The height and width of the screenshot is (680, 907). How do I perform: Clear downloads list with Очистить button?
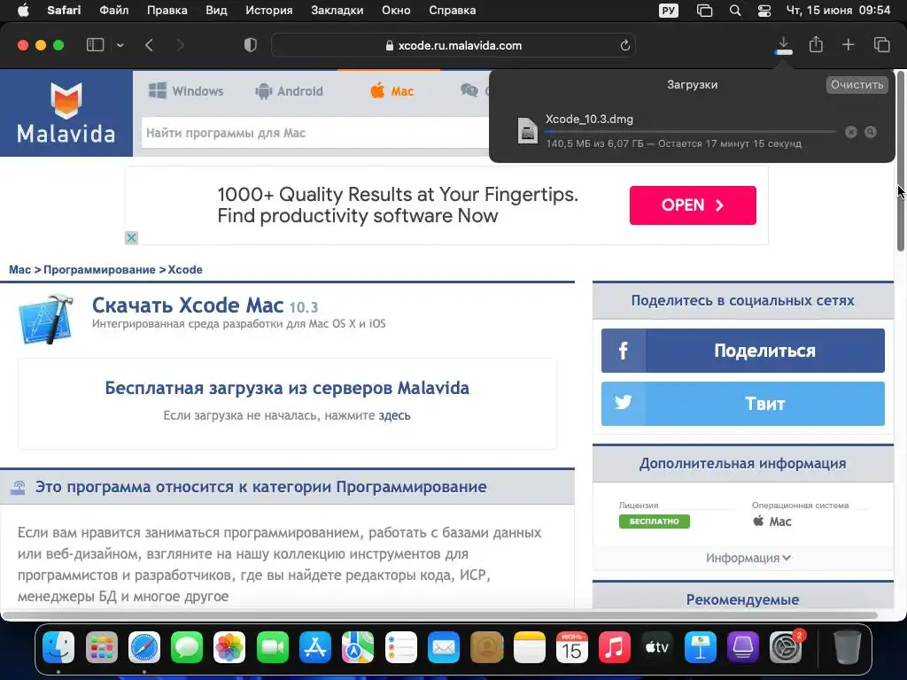857,84
